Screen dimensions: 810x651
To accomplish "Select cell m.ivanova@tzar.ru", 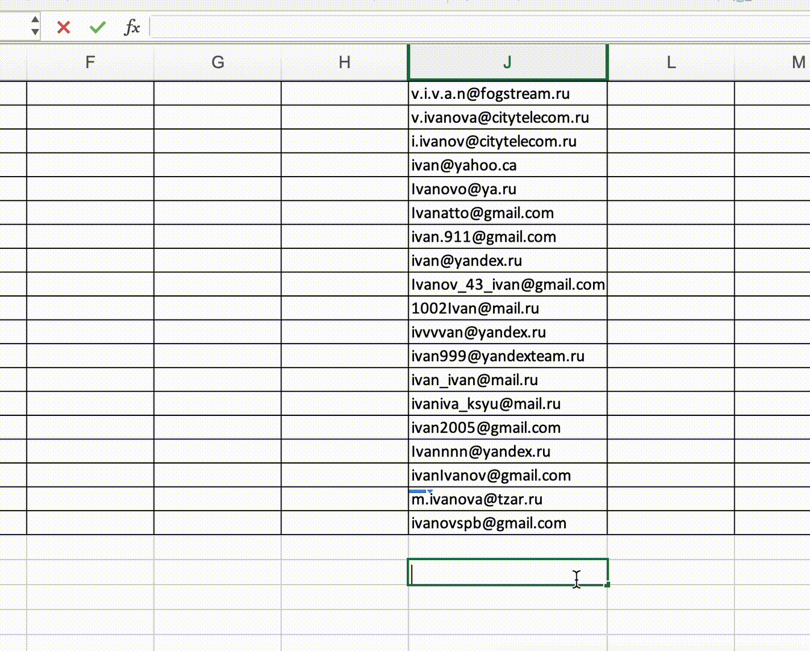I will (x=507, y=499).
